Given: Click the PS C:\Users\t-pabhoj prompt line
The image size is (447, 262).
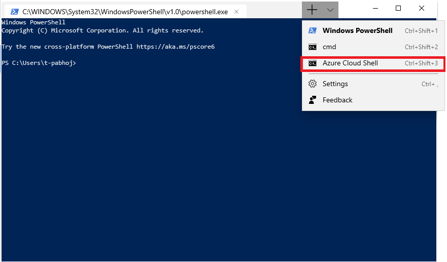Looking at the screenshot, I should click(39, 63).
